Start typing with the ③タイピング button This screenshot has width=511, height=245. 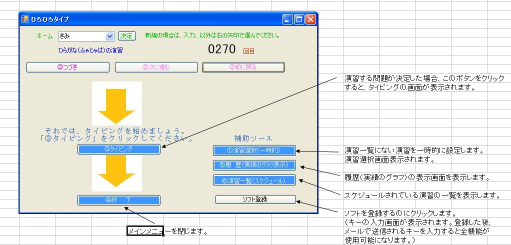click(x=119, y=149)
